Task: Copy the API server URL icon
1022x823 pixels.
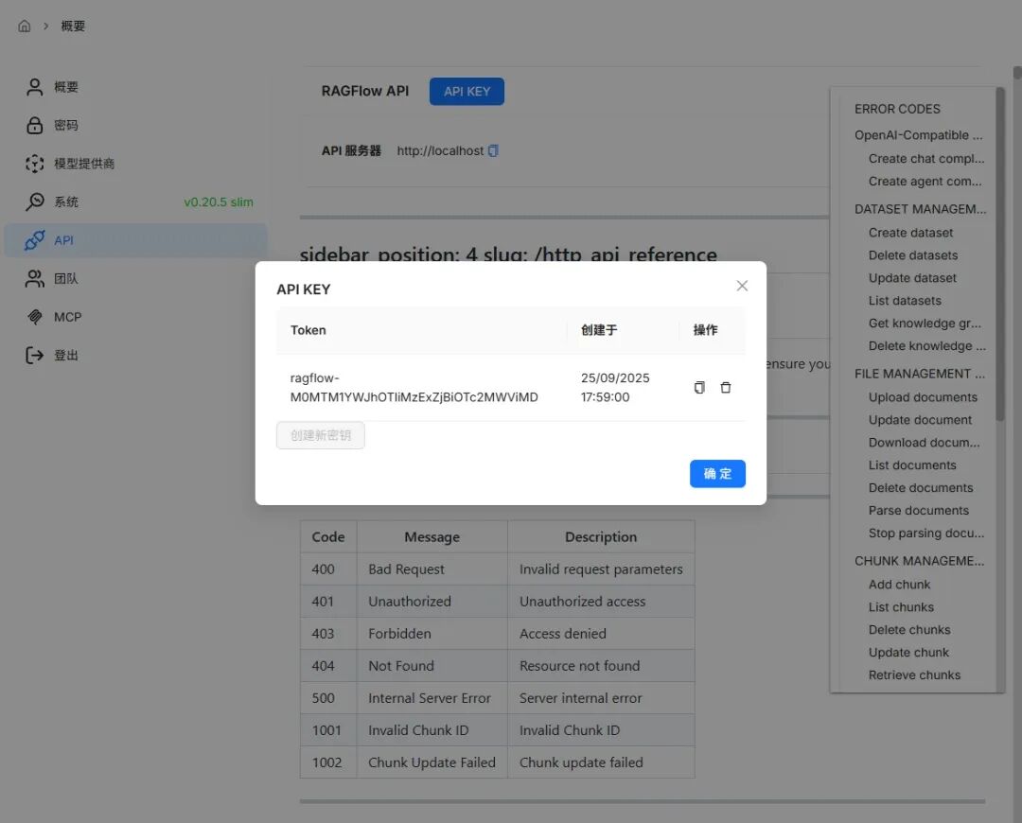Action: 493,151
